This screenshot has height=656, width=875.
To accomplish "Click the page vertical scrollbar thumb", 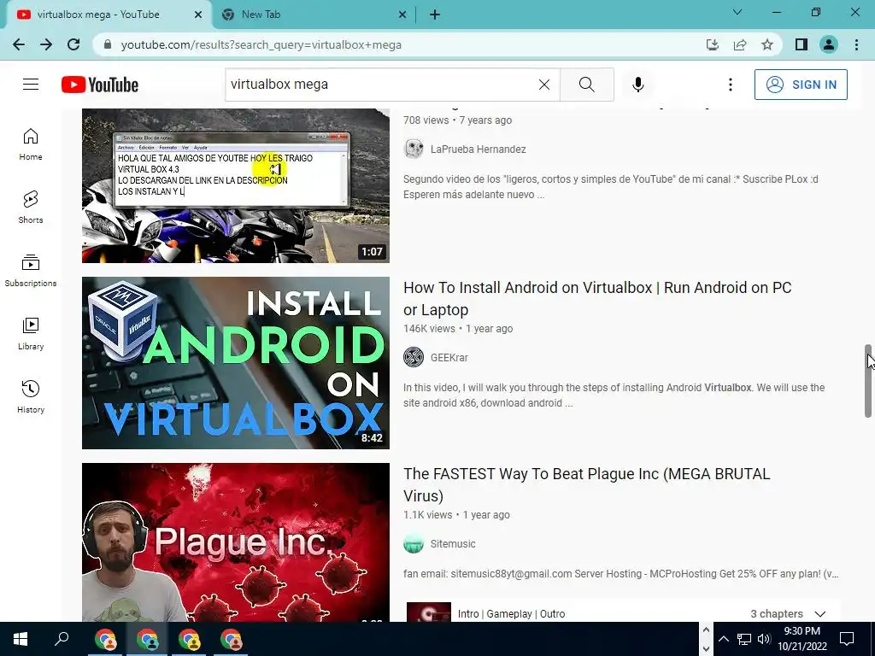I will [868, 381].
